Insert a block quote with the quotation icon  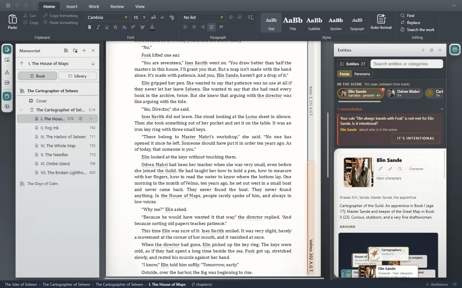point(221,27)
